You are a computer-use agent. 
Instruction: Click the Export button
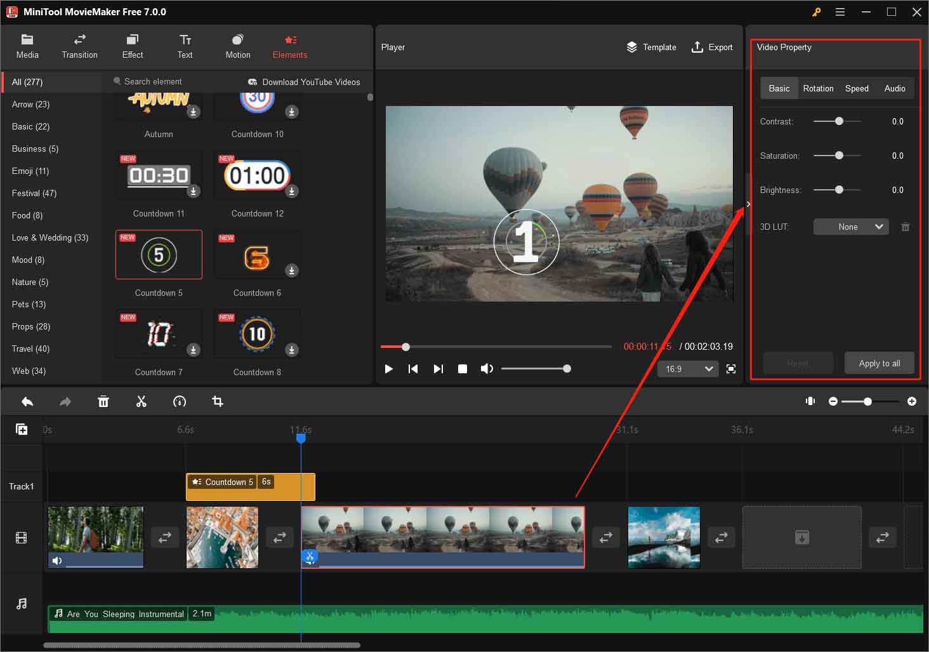pos(712,47)
